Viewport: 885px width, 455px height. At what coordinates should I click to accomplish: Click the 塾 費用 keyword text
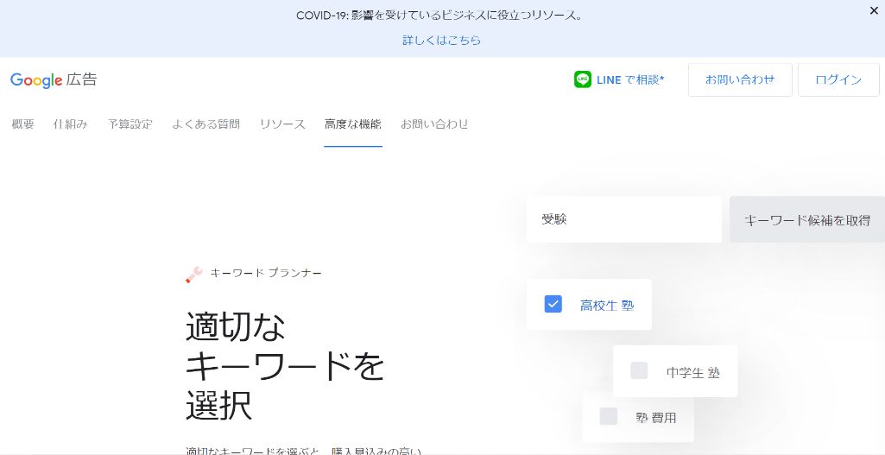(655, 418)
